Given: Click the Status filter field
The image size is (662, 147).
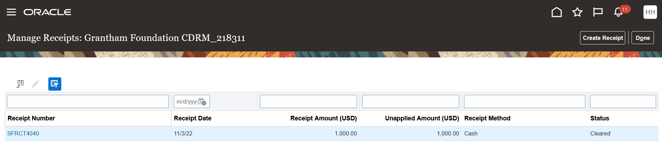Looking at the screenshot, I should [623, 101].
